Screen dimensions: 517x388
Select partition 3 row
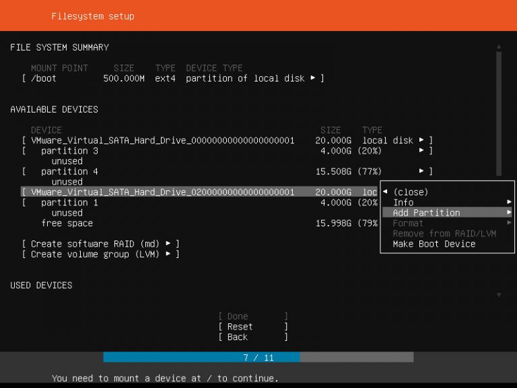coord(227,151)
